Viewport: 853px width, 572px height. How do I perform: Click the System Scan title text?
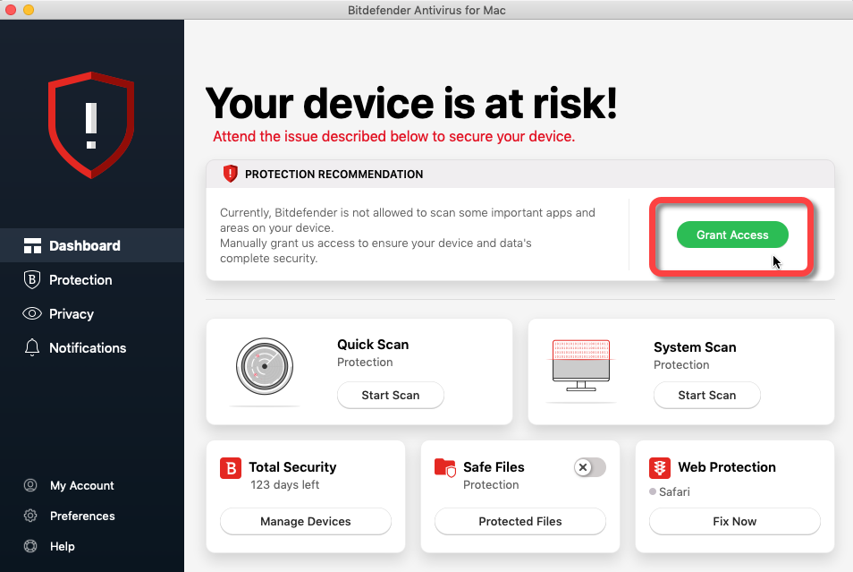tap(695, 347)
